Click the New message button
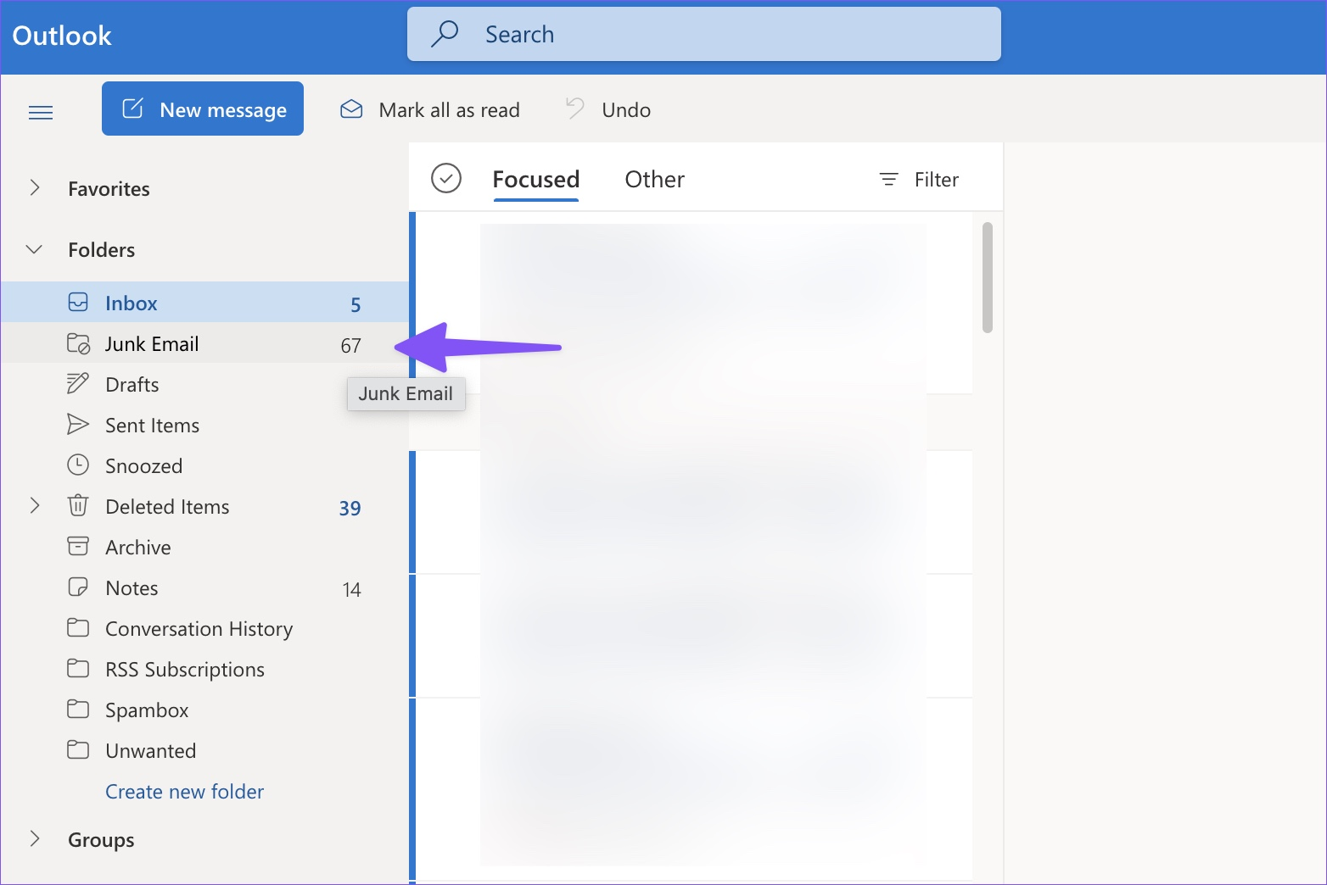The image size is (1327, 885). pyautogui.click(x=203, y=109)
